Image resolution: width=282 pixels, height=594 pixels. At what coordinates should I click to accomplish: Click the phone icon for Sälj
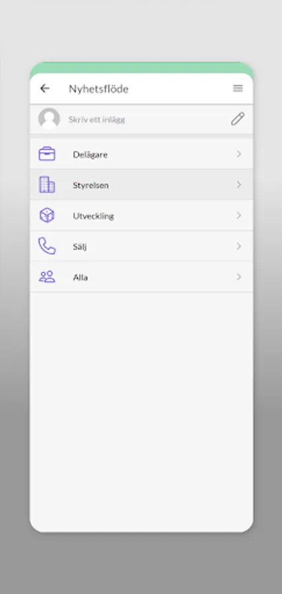coord(47,246)
